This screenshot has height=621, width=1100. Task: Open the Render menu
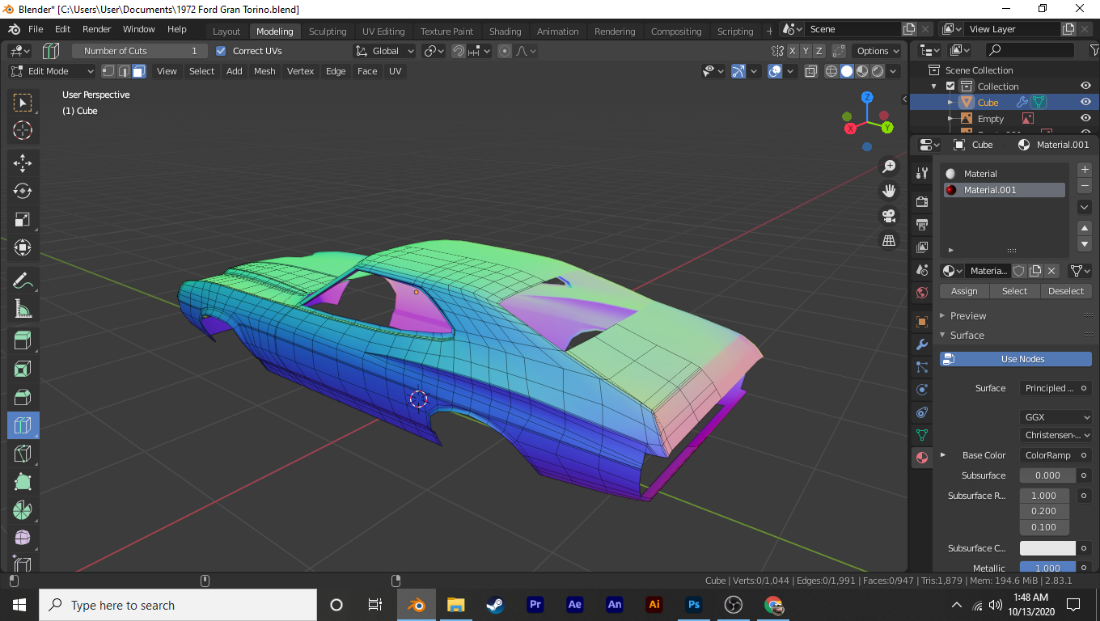click(97, 29)
